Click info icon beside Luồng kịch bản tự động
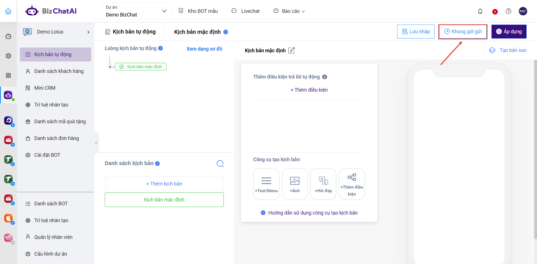537x264 pixels. point(161,48)
